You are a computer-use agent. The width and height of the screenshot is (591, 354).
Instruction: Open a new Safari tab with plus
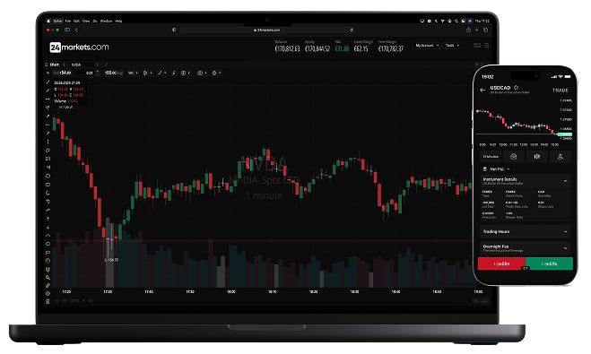(x=477, y=30)
